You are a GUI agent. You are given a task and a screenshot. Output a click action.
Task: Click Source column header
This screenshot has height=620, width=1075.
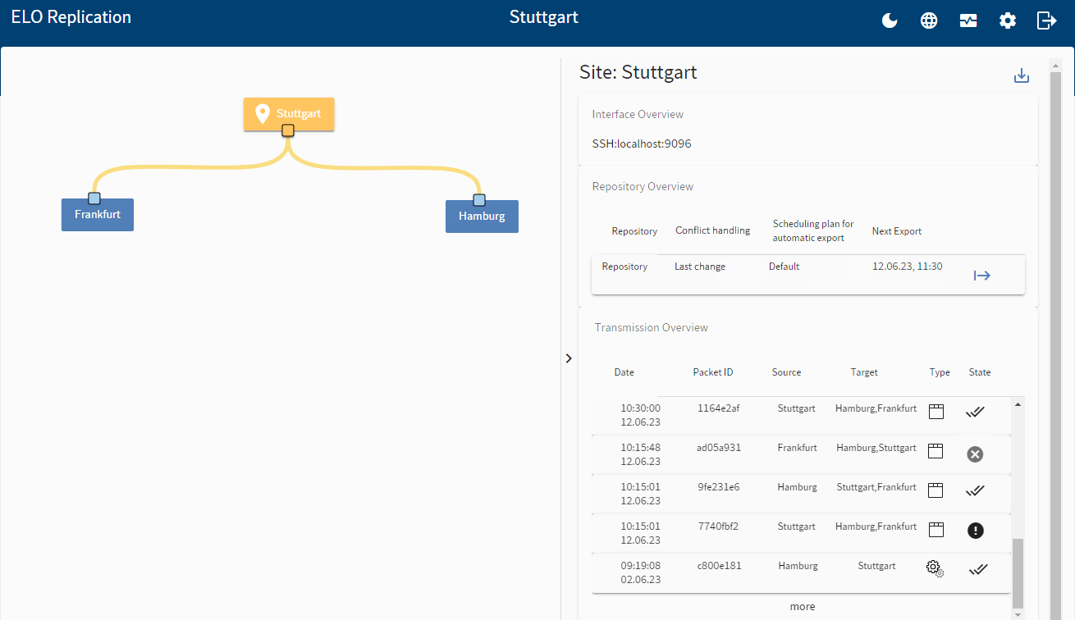(786, 372)
